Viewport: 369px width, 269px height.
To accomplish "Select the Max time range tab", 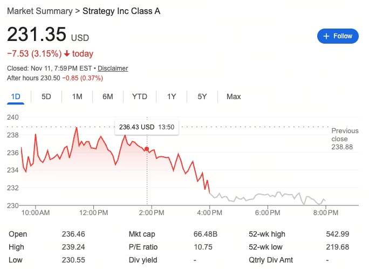I will coord(234,96).
